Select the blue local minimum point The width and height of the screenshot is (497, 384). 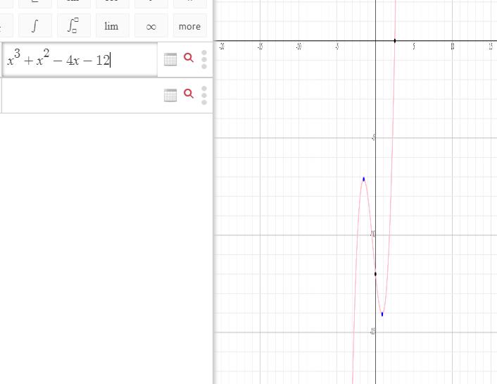tap(382, 314)
